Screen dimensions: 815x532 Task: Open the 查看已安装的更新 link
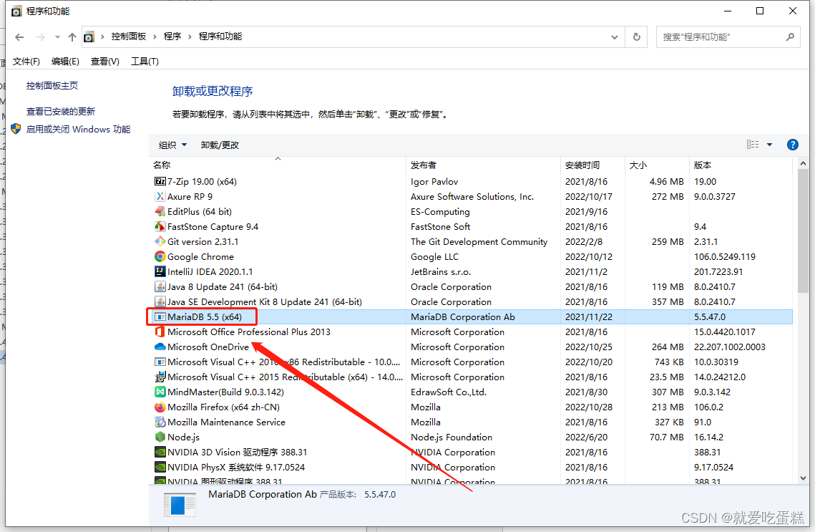pos(61,111)
